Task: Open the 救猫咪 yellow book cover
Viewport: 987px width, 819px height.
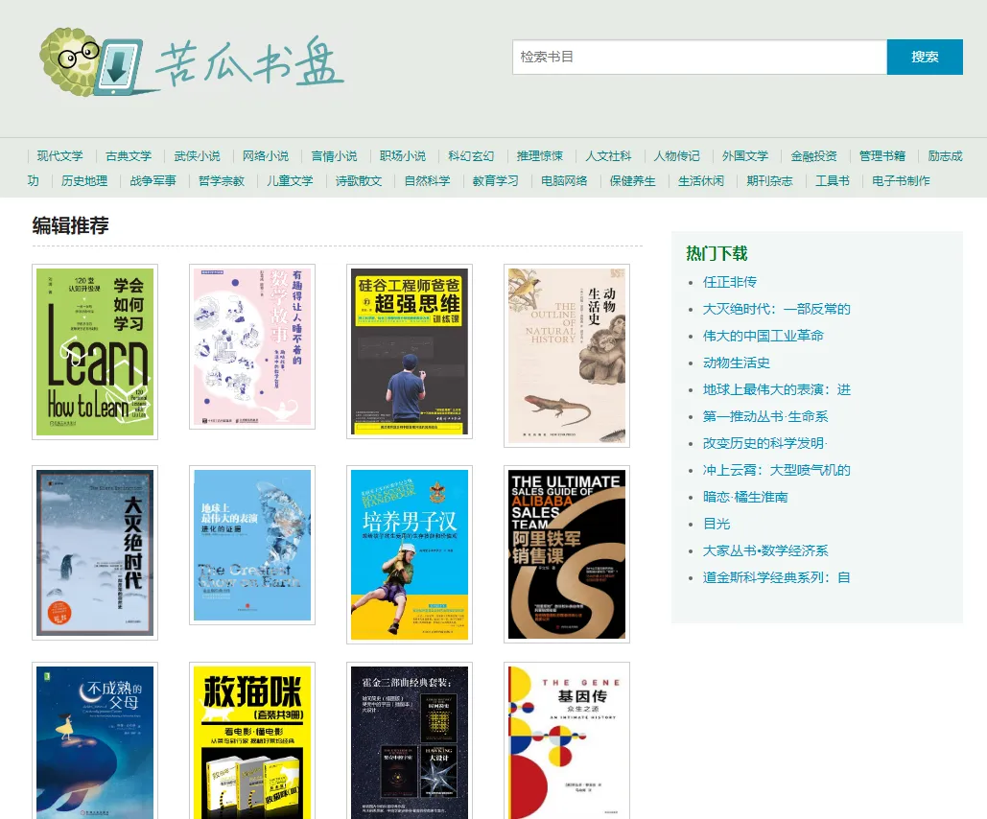Action: (252, 741)
